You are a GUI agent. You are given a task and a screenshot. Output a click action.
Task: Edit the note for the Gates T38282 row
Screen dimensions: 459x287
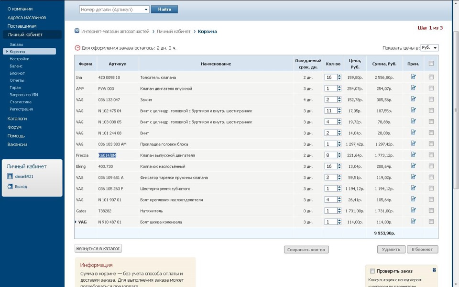pyautogui.click(x=413, y=210)
